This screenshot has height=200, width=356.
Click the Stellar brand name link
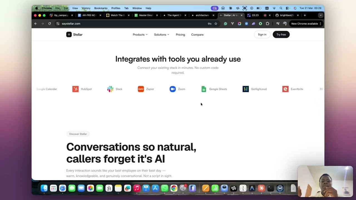[x=78, y=34]
